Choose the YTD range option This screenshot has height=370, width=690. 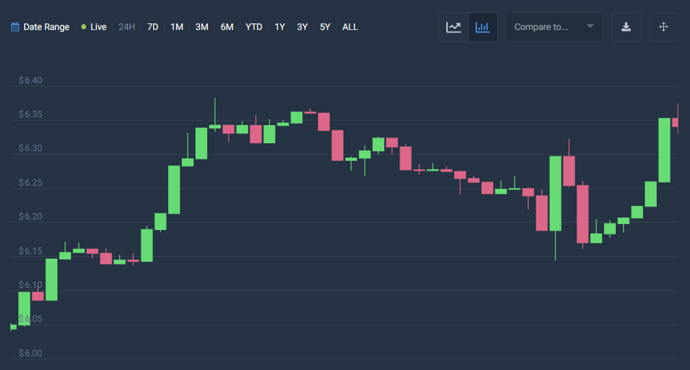point(253,27)
